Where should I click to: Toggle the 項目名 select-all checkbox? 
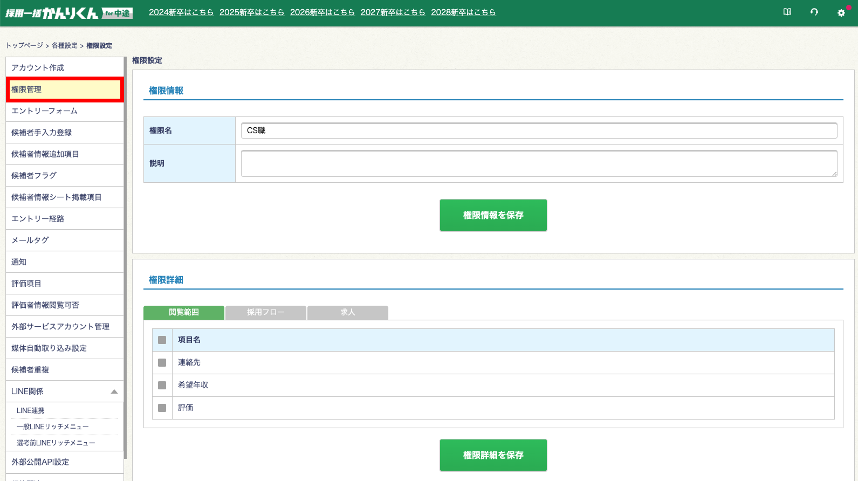click(x=162, y=340)
